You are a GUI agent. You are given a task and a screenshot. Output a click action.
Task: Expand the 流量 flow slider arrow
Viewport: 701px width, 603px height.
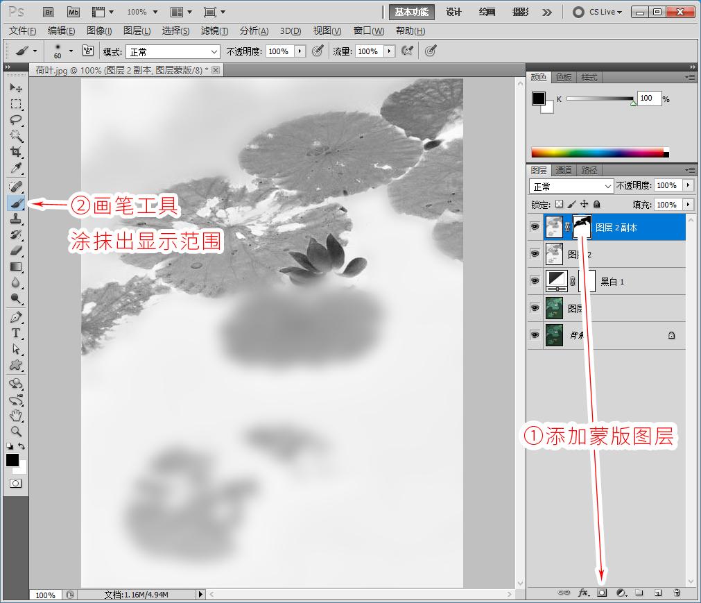point(390,51)
